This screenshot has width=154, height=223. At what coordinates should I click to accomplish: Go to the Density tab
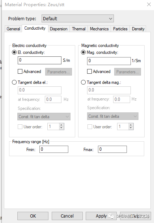[x=138, y=29]
